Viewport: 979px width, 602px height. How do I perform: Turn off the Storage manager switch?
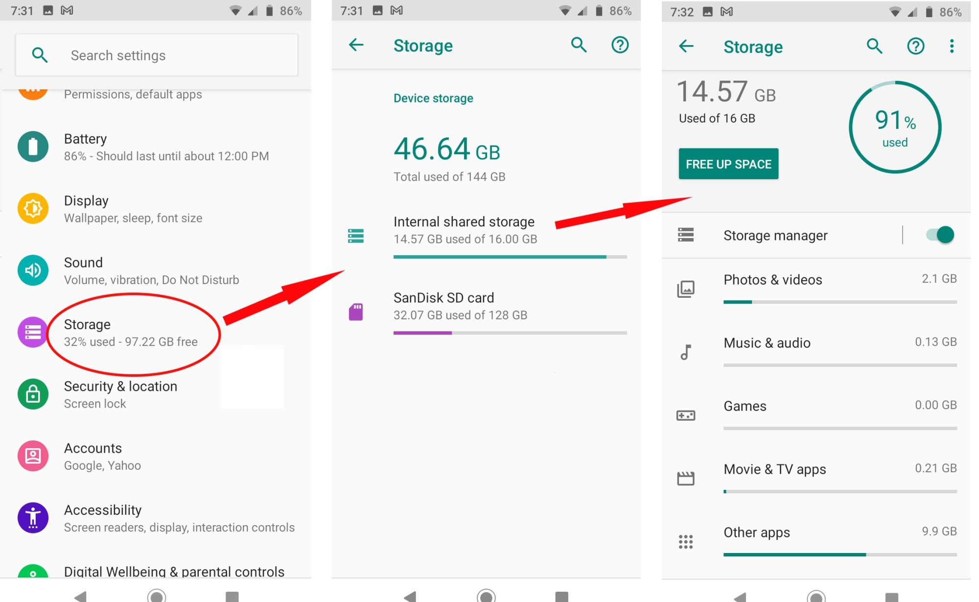click(x=940, y=235)
